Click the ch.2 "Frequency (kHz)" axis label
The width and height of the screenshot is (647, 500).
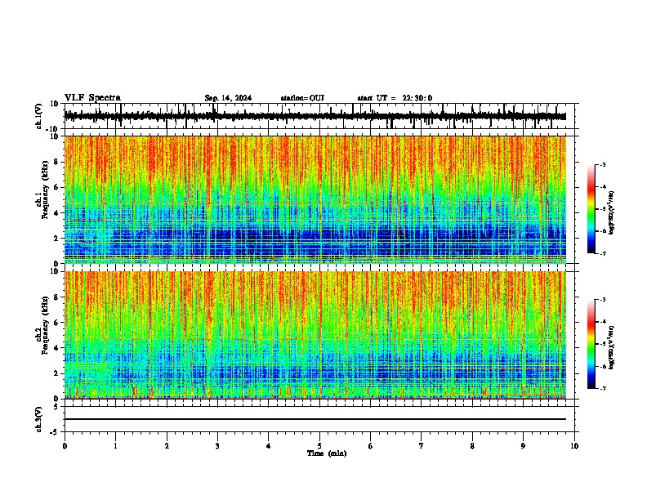45,325
